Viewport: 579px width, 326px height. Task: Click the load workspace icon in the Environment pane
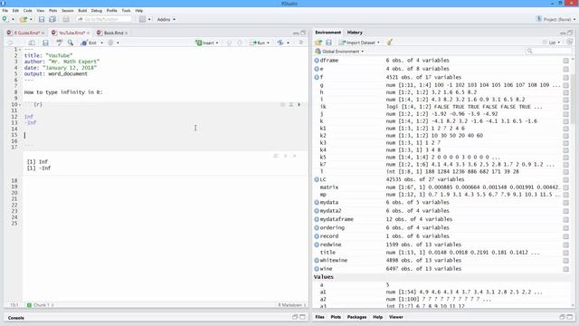point(318,43)
